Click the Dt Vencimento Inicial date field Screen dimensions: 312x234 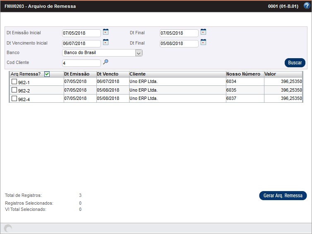click(x=81, y=43)
